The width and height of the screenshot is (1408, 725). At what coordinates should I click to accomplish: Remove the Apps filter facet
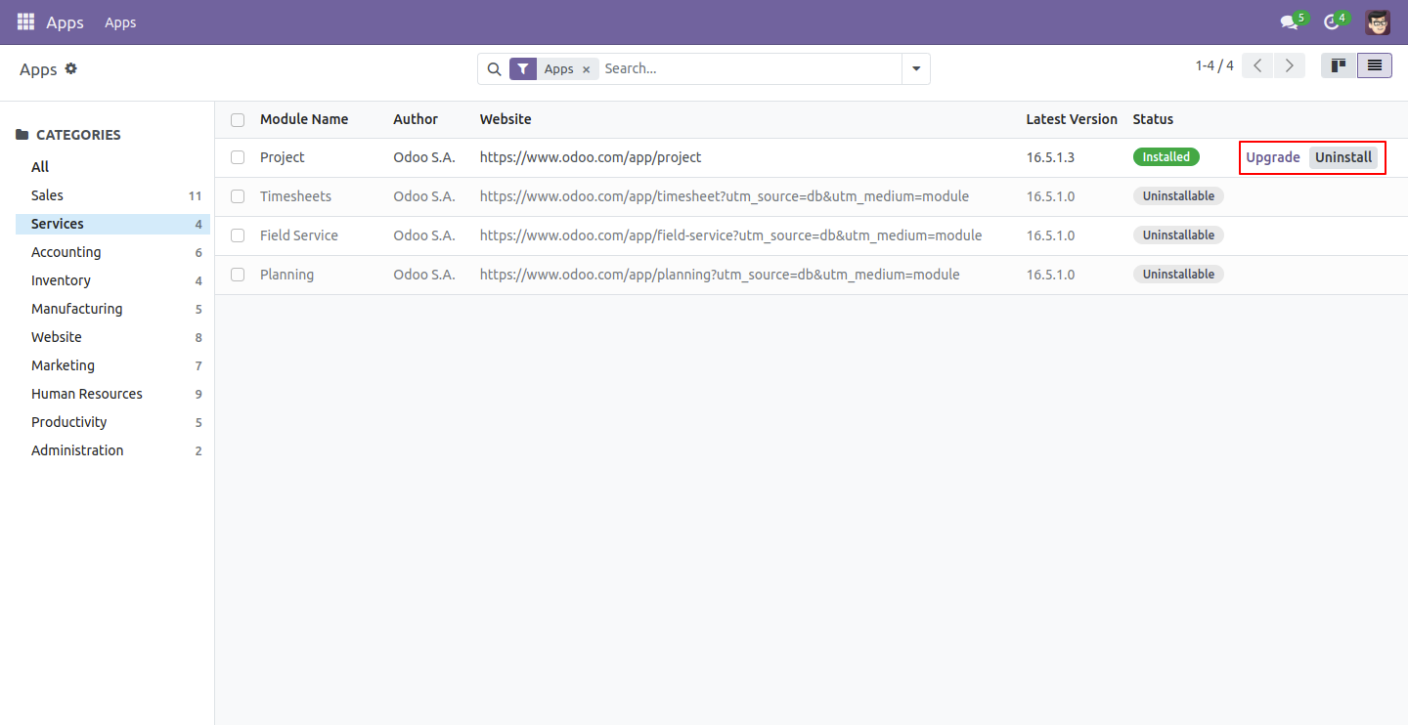click(586, 69)
